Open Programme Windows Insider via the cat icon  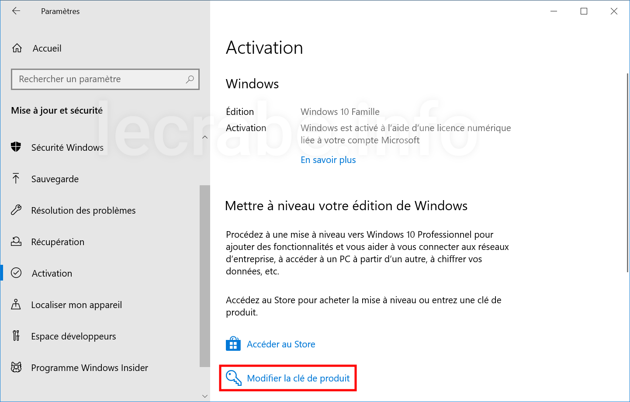click(16, 367)
